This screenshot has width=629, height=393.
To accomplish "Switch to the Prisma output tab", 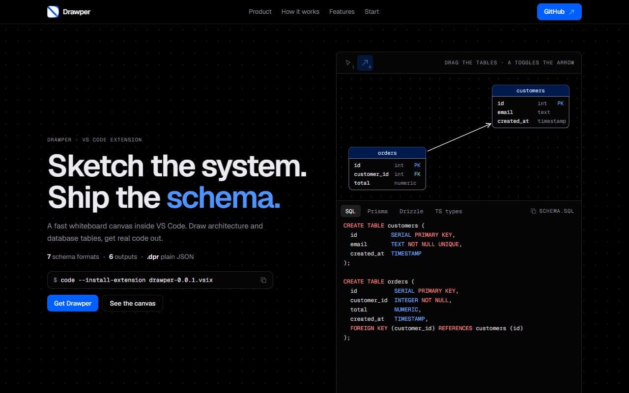I will (377, 211).
